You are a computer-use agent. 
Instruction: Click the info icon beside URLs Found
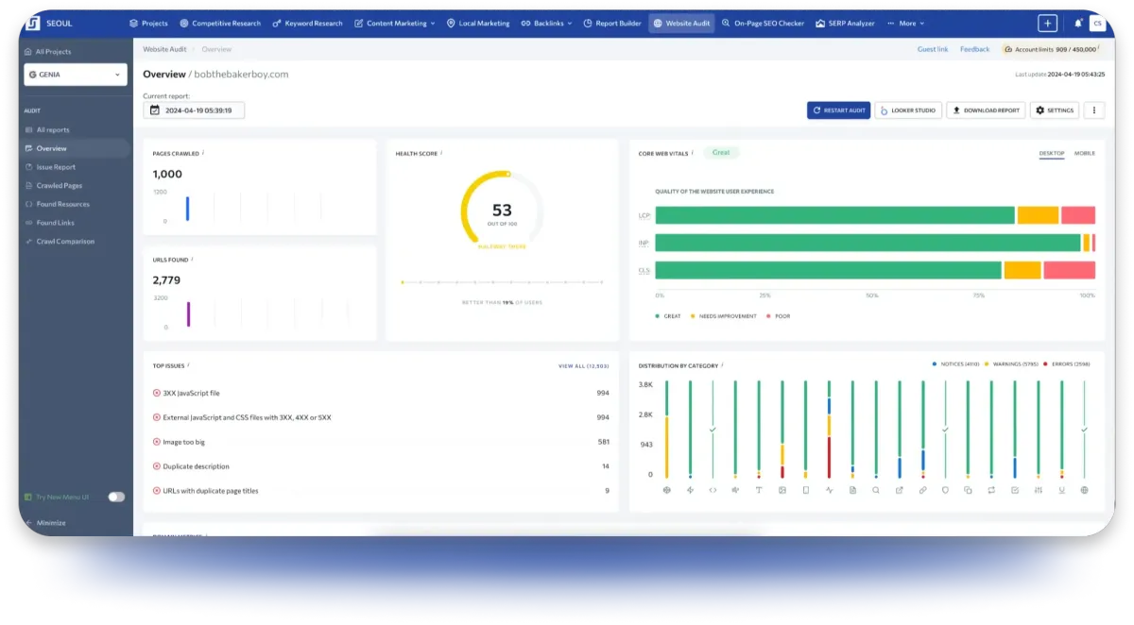(191, 260)
